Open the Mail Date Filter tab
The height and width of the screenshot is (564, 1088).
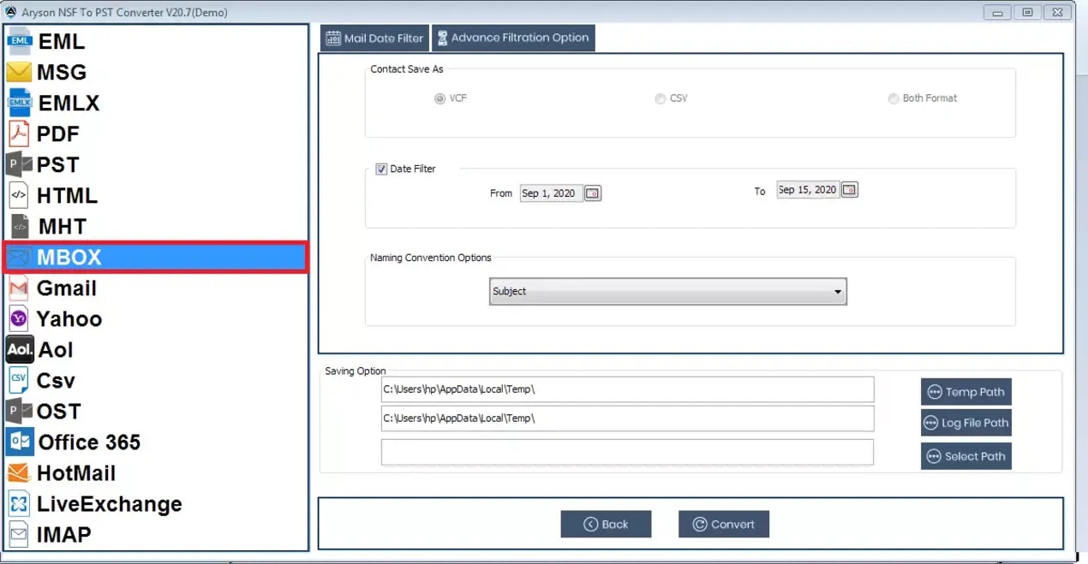click(x=375, y=38)
